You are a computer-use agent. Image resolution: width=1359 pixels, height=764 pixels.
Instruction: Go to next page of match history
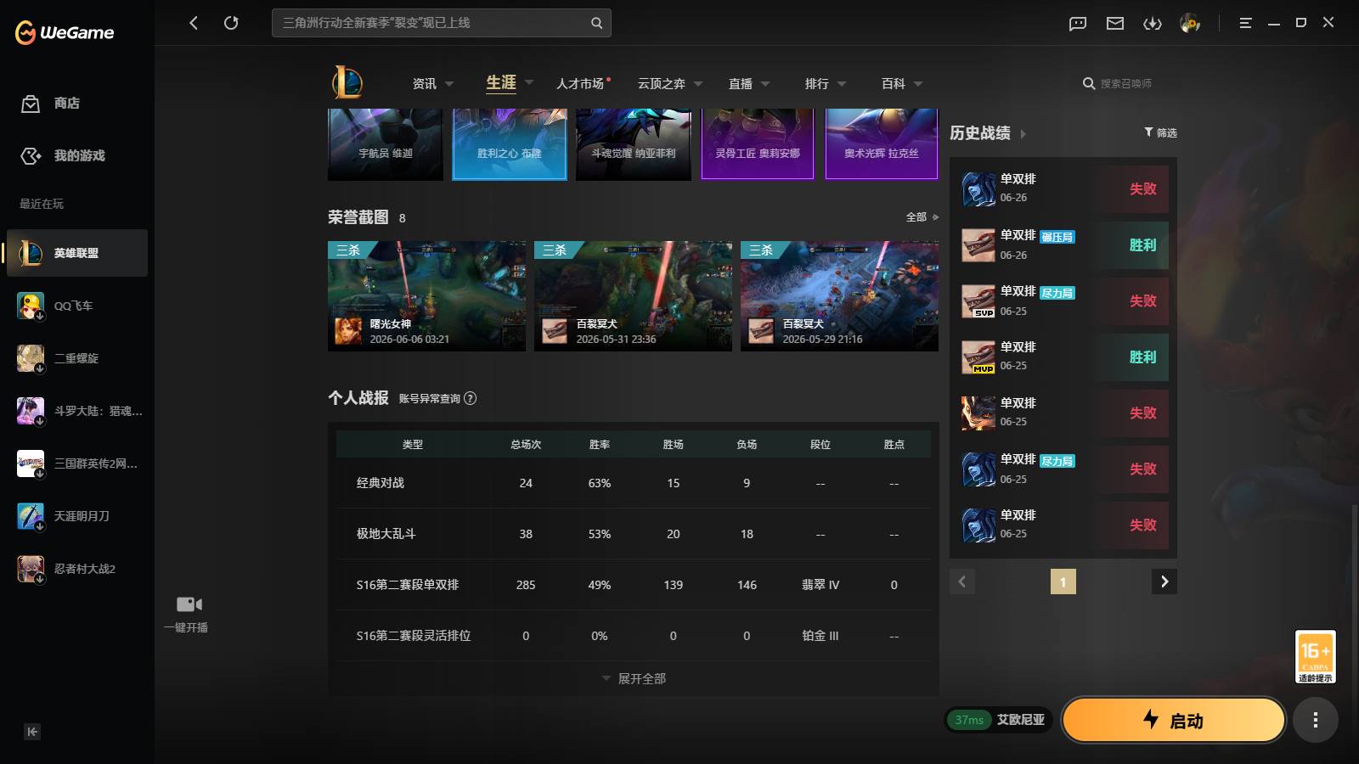click(x=1164, y=581)
